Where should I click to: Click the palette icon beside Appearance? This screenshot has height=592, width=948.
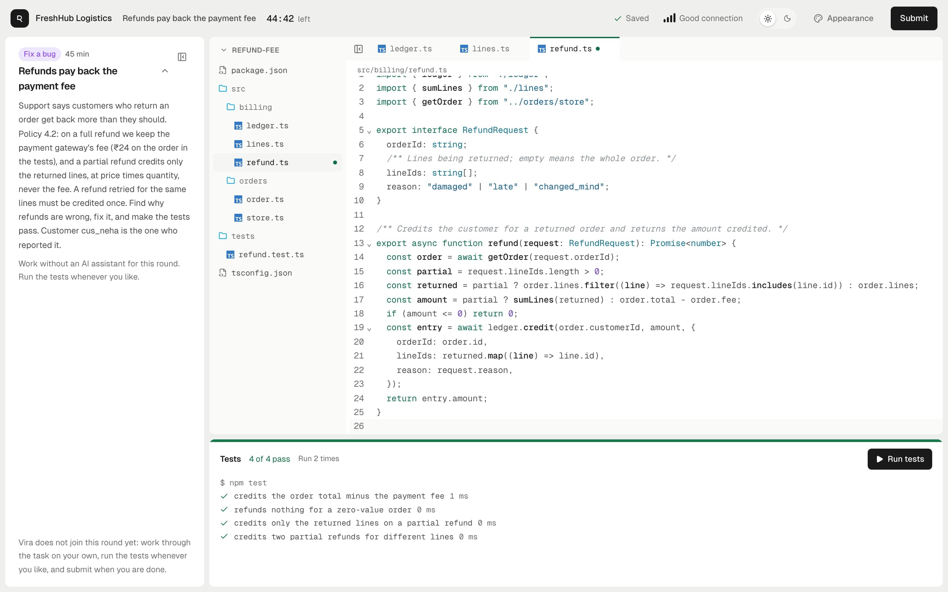(x=818, y=18)
